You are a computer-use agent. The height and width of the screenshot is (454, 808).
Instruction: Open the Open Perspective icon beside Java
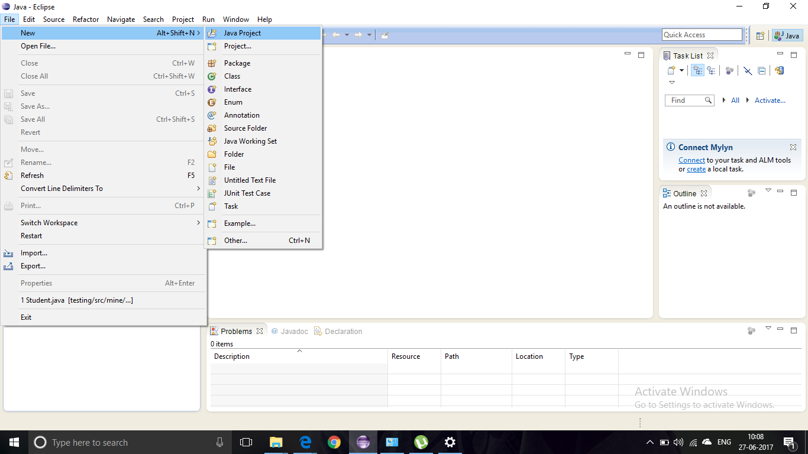pyautogui.click(x=761, y=35)
